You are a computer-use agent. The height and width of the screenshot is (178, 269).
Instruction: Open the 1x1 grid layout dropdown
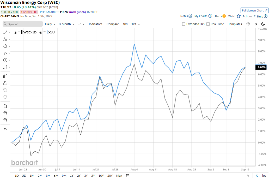[x=136, y=24]
